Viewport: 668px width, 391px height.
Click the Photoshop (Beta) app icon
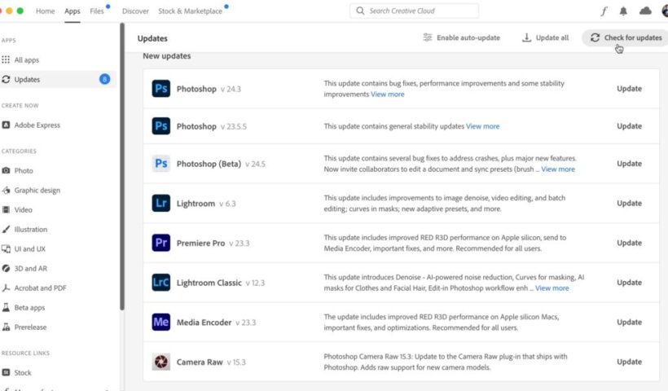[x=161, y=164]
